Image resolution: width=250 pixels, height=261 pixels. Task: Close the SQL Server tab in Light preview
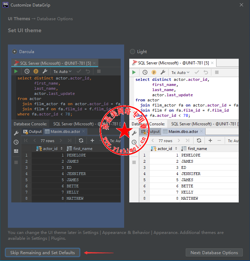212,63
